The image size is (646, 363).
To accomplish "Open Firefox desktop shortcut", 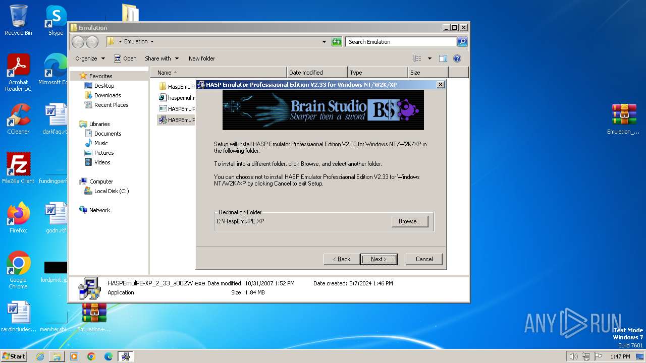I will (x=18, y=218).
